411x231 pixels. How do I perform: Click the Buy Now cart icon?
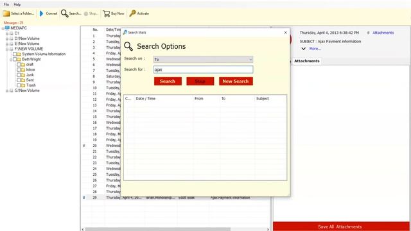coord(106,13)
